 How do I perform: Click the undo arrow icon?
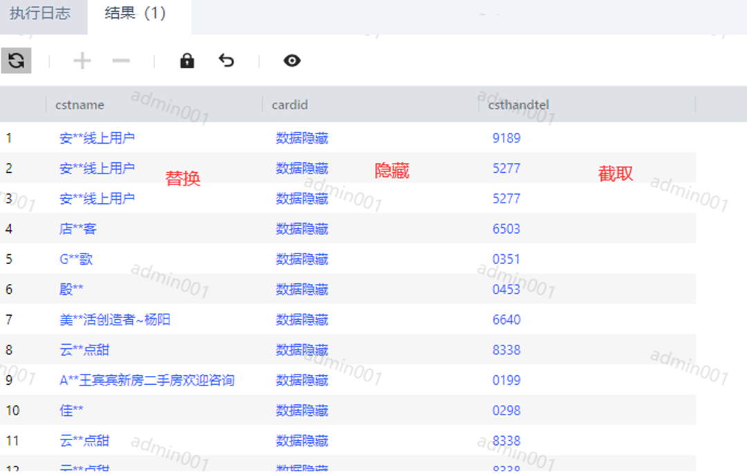pyautogui.click(x=227, y=61)
